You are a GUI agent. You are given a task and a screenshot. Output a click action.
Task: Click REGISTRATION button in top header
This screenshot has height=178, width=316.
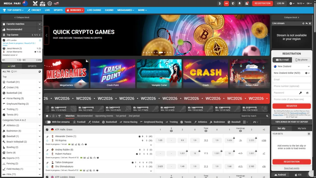point(263,3)
